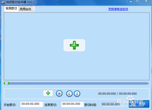Switch to the 视频合并 tab

(x=25, y=9)
